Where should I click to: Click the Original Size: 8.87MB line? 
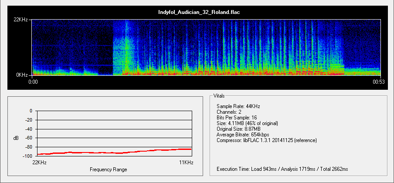(x=238, y=129)
